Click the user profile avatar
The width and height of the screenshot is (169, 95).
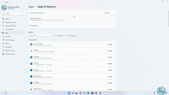click(x=4, y=8)
